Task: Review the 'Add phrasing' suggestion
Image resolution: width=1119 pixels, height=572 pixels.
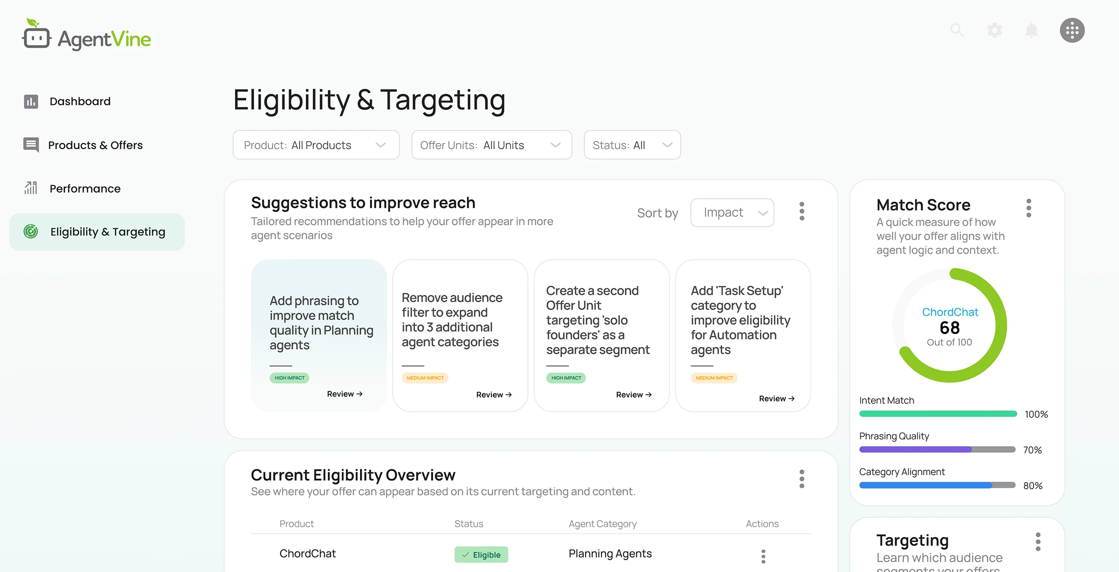Action: click(x=345, y=394)
